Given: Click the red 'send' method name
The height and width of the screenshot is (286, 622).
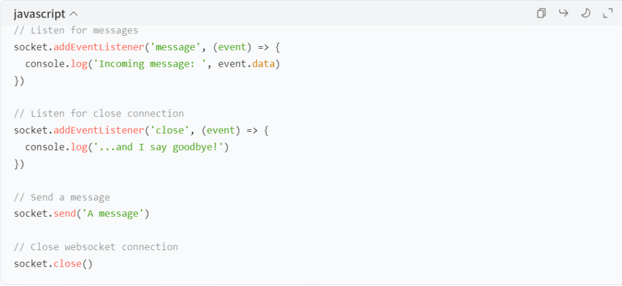Looking at the screenshot, I should click(64, 214).
